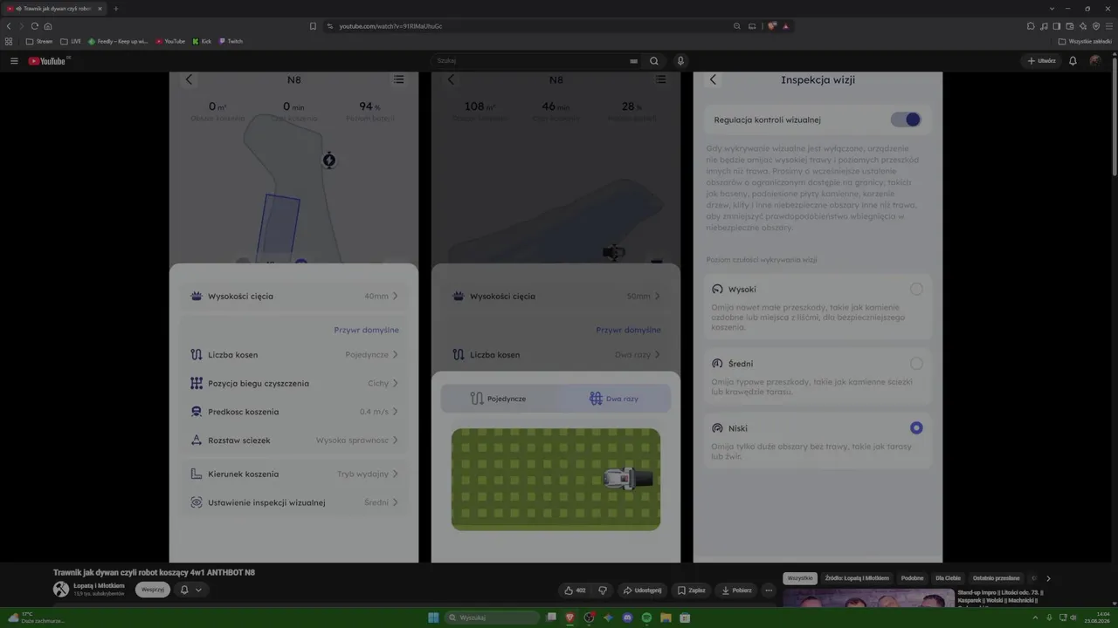This screenshot has height=628, width=1118.
Task: Choose the Pojedyncze mowing pass option
Action: coord(499,399)
